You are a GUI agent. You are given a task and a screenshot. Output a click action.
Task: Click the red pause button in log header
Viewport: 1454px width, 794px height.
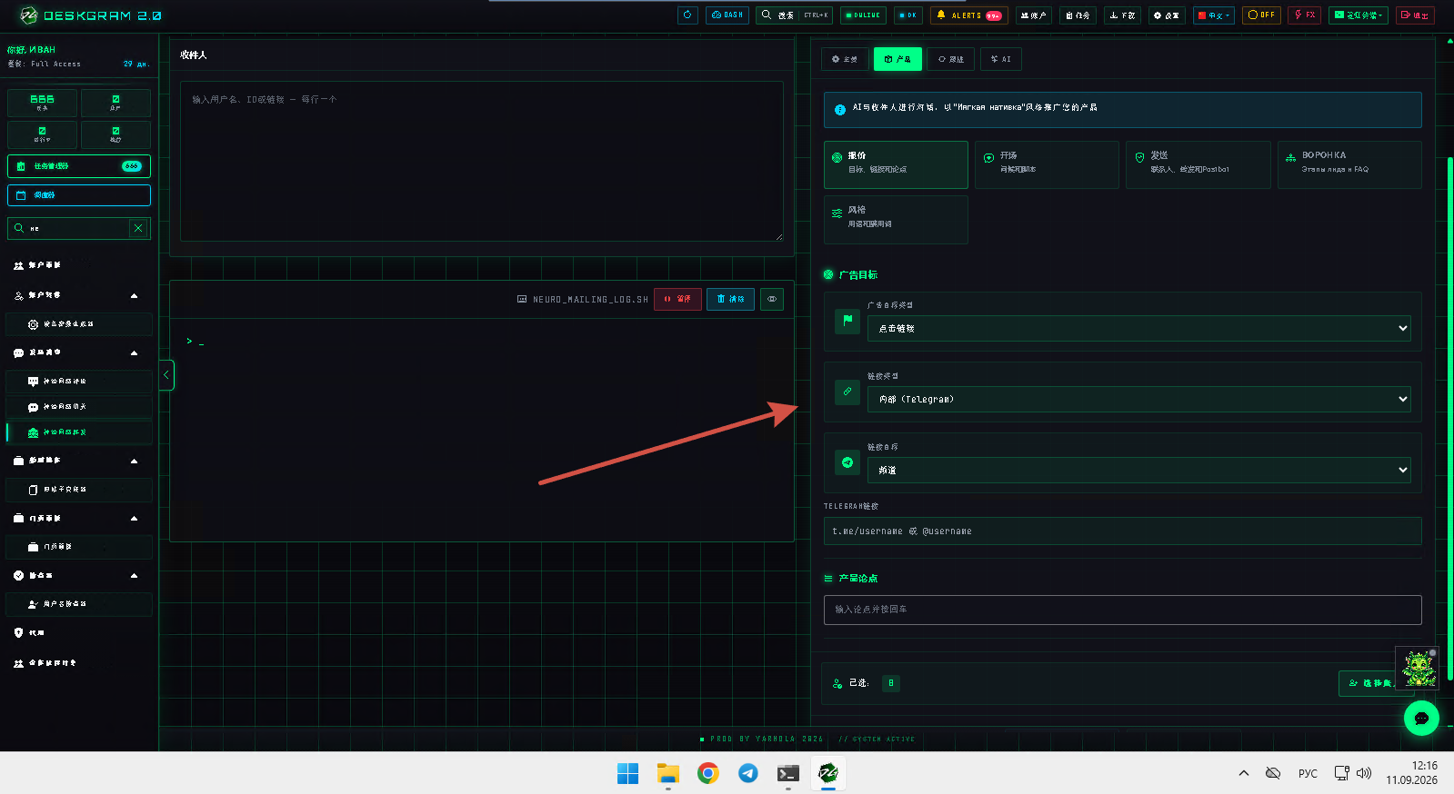point(677,299)
